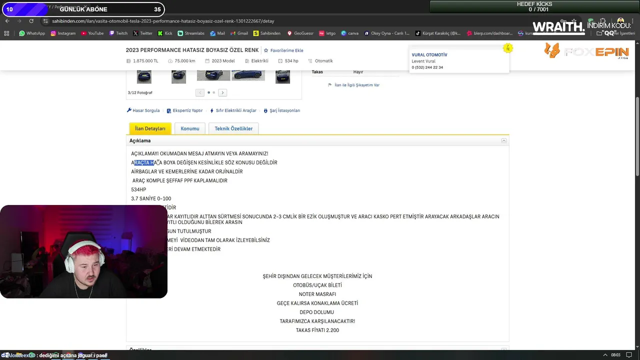Image resolution: width=640 pixels, height=360 pixels.
Task: Click the '3.7 SANİYE 0-100' line
Action: [x=151, y=198]
